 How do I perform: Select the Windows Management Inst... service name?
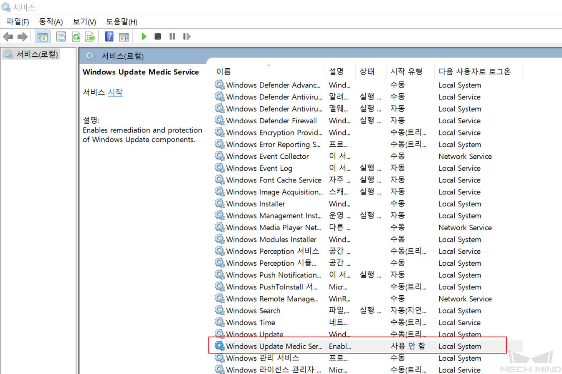[x=274, y=216]
